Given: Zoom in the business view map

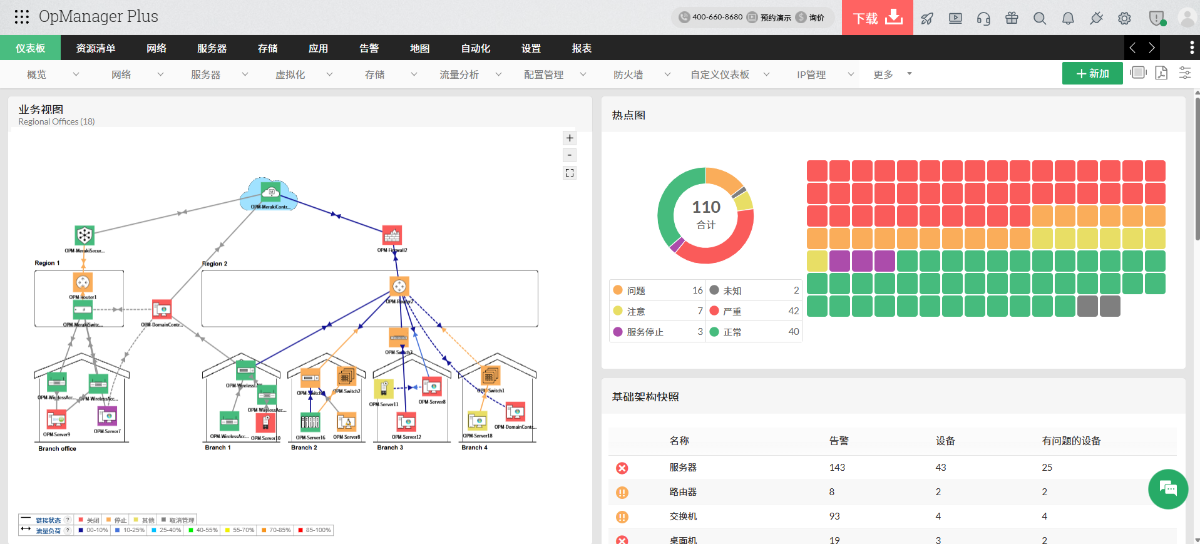Looking at the screenshot, I should point(570,138).
